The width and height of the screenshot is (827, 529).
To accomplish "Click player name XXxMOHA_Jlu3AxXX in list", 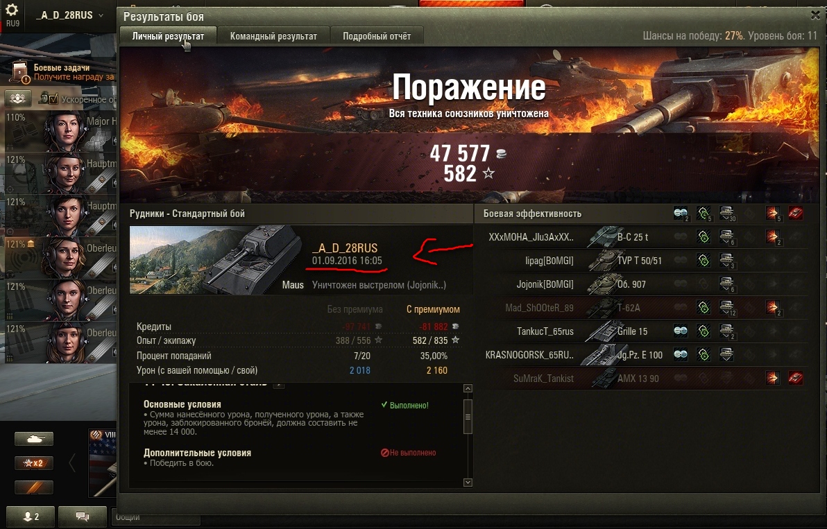I will coord(531,237).
